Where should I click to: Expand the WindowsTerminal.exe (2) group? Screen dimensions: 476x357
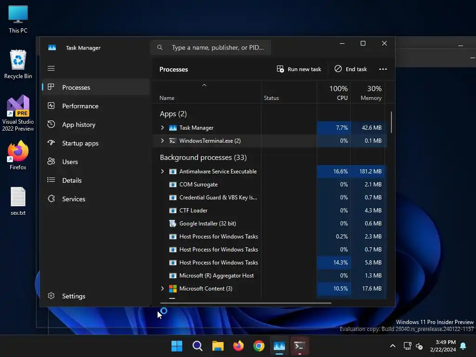(x=162, y=141)
